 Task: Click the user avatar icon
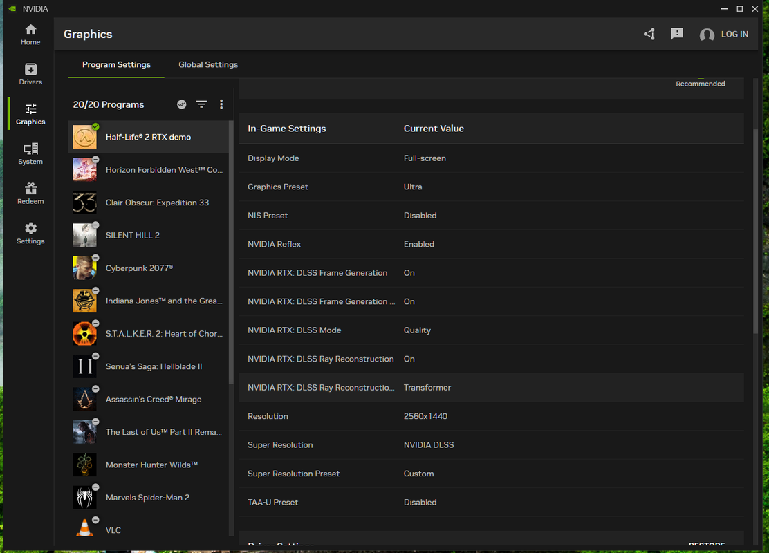(x=707, y=35)
